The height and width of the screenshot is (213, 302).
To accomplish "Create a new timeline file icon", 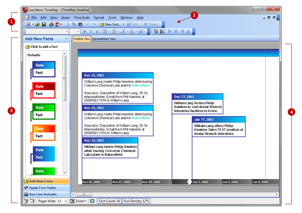I will (x=29, y=24).
